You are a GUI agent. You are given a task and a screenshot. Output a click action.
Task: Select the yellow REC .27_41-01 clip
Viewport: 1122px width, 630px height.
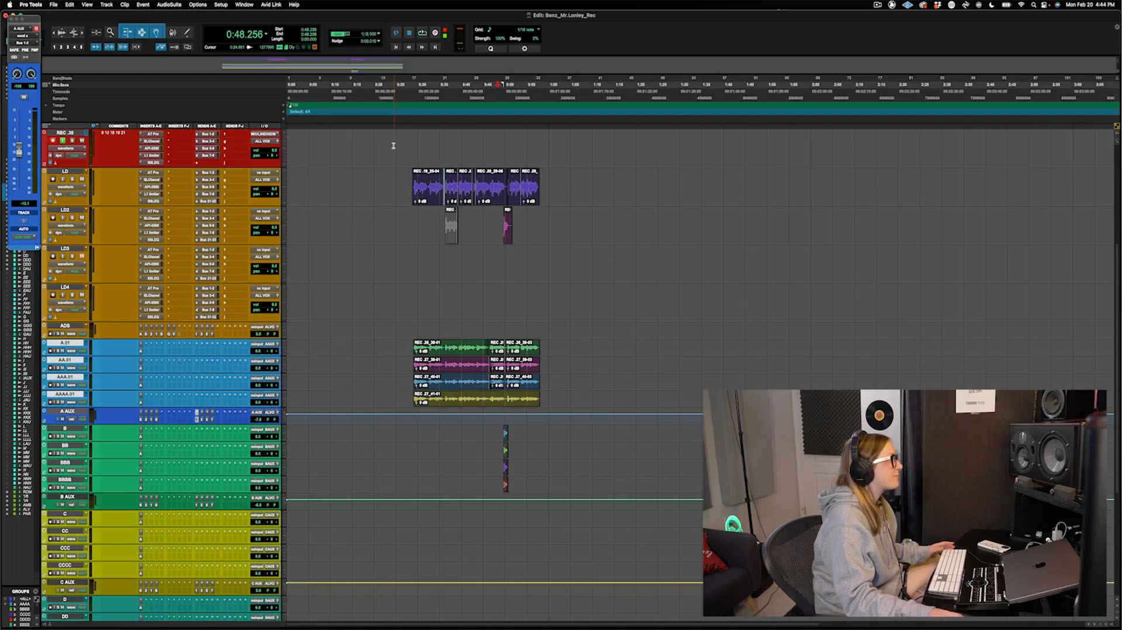[476, 398]
